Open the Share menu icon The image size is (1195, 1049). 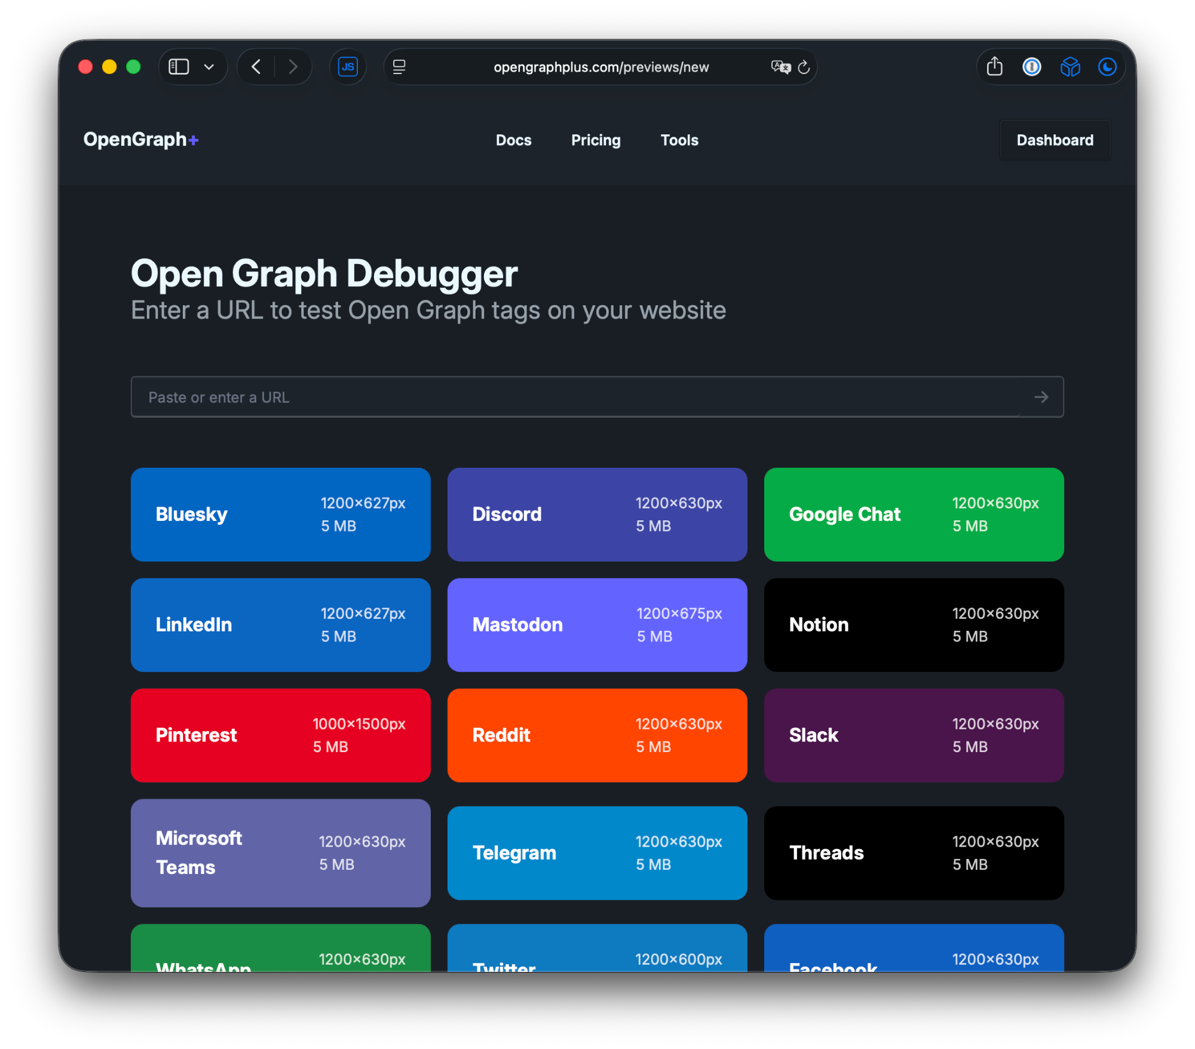click(994, 67)
